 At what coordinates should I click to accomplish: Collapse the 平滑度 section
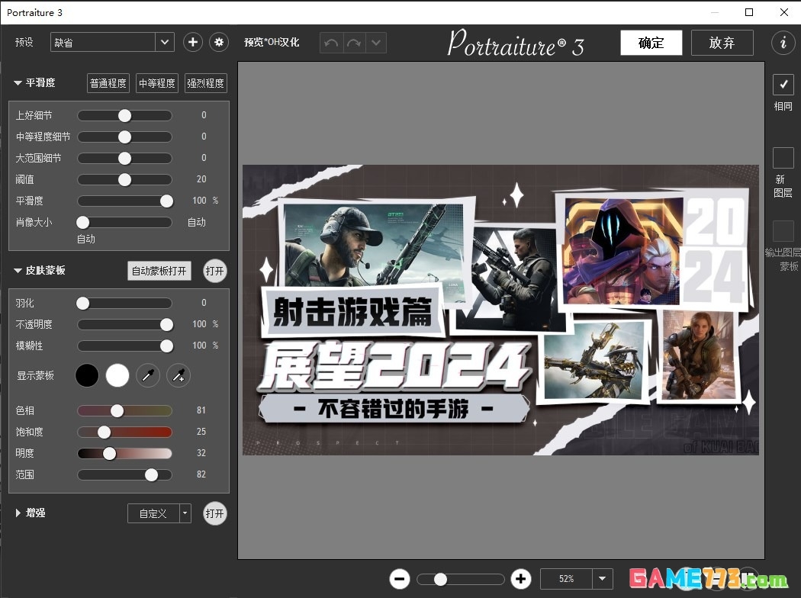click(18, 83)
